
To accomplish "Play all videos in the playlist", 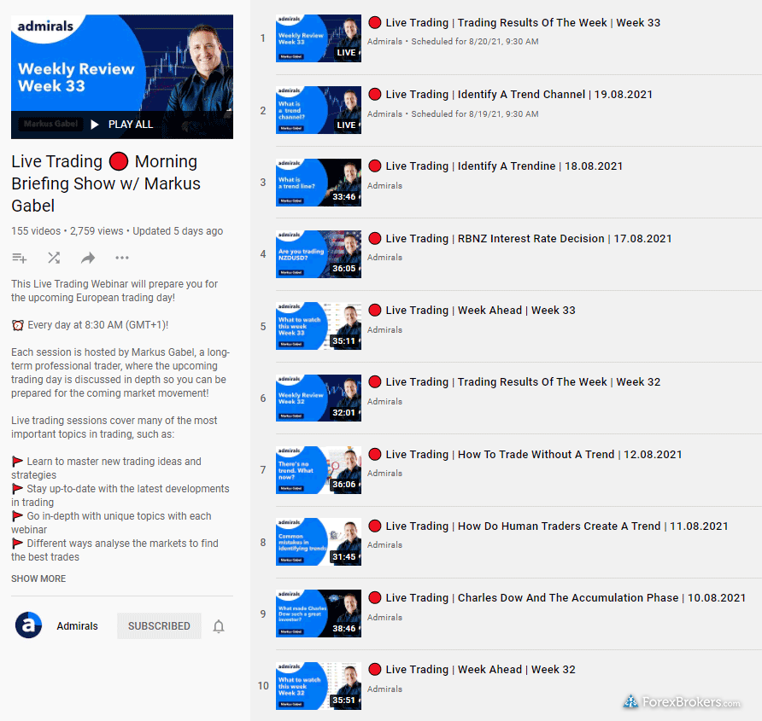I will [122, 125].
